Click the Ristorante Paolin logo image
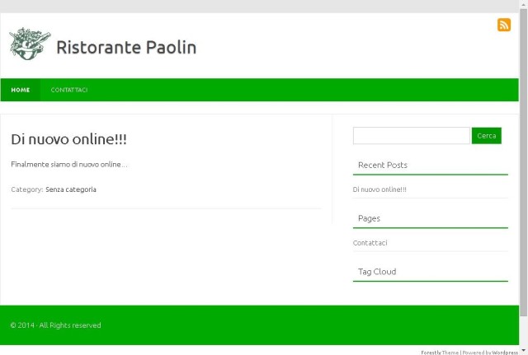 [x=30, y=44]
